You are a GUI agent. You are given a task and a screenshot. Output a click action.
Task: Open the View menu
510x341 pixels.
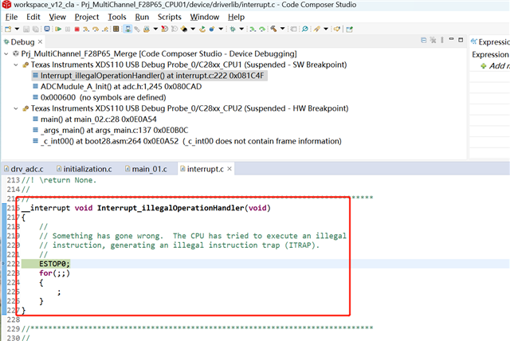pyautogui.click(x=57, y=17)
